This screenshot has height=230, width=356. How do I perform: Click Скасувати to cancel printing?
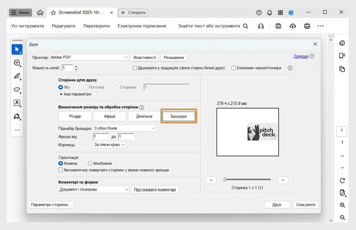(306, 205)
